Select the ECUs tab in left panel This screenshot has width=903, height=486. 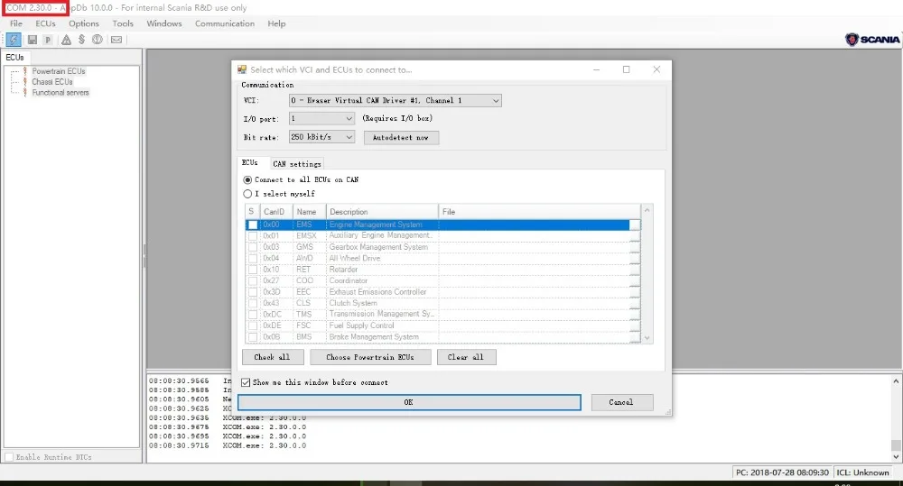tap(15, 58)
